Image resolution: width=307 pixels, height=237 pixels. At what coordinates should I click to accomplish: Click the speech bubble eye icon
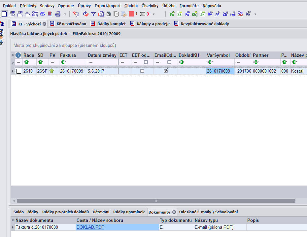(x=43, y=14)
